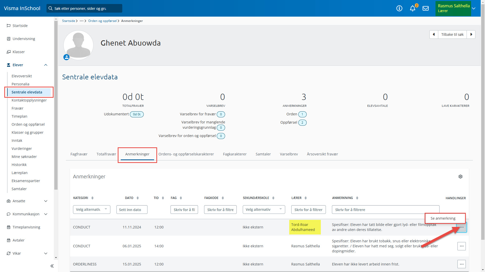This screenshot has width=485, height=272.
Task: Open Kategori filter dropdown
Action: [91, 210]
